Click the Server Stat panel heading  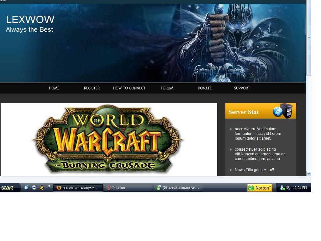[x=244, y=112]
